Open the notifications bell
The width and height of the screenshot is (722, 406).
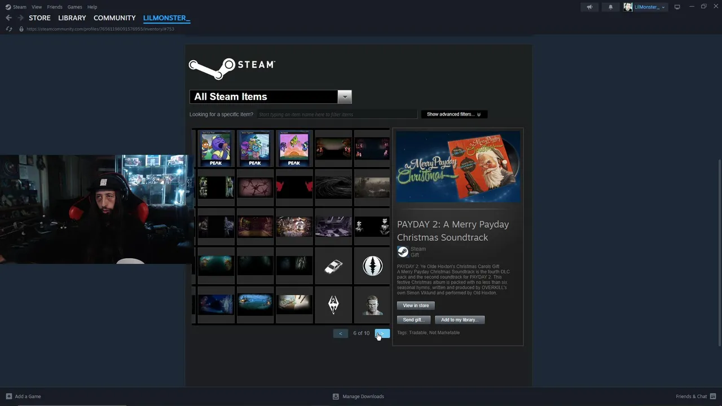(610, 7)
